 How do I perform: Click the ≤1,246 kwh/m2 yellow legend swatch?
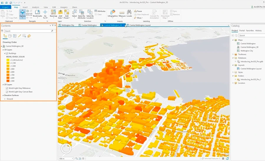[x=8, y=60]
